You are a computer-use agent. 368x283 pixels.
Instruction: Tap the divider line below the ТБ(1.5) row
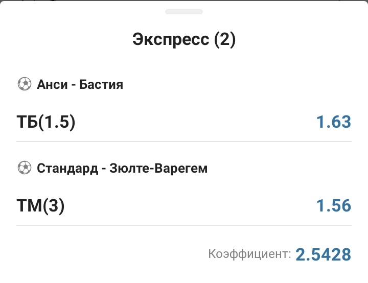click(184, 141)
